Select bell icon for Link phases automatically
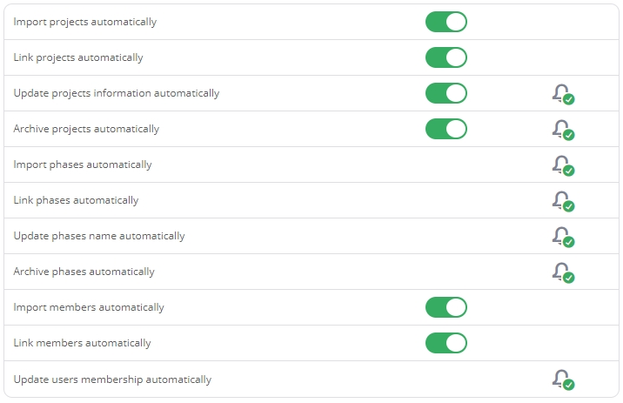Screen dimensions: 623x403 tap(563, 201)
